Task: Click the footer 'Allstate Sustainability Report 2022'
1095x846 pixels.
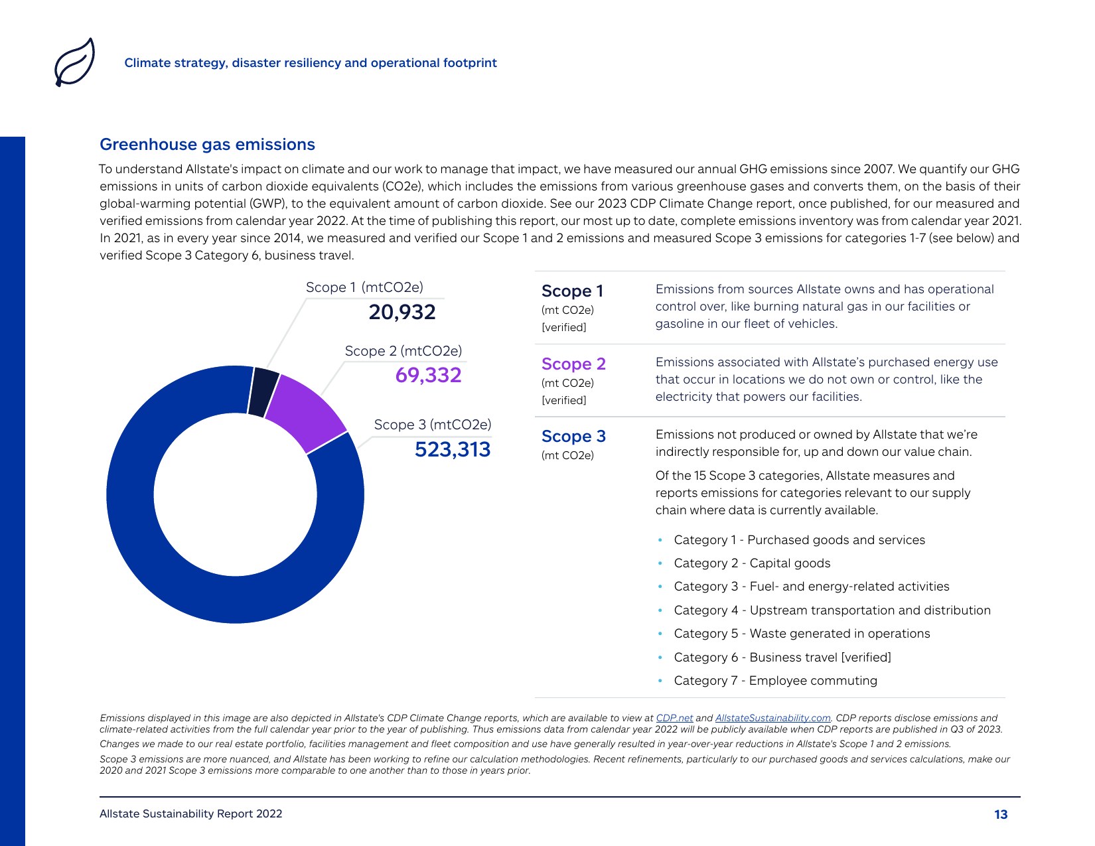Action: pyautogui.click(x=191, y=813)
